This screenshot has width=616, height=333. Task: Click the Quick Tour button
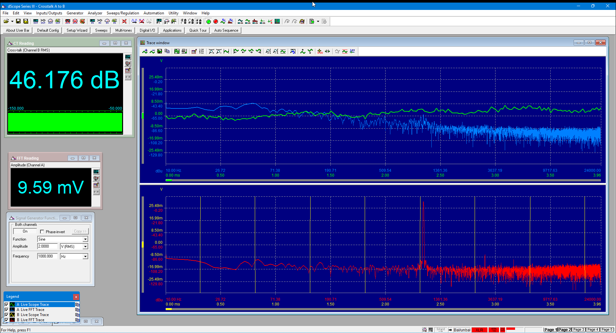point(198,30)
